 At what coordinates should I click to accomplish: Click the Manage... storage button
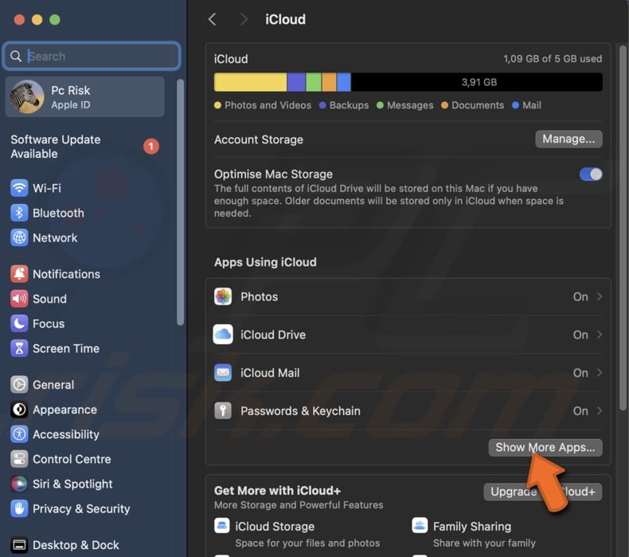(568, 139)
